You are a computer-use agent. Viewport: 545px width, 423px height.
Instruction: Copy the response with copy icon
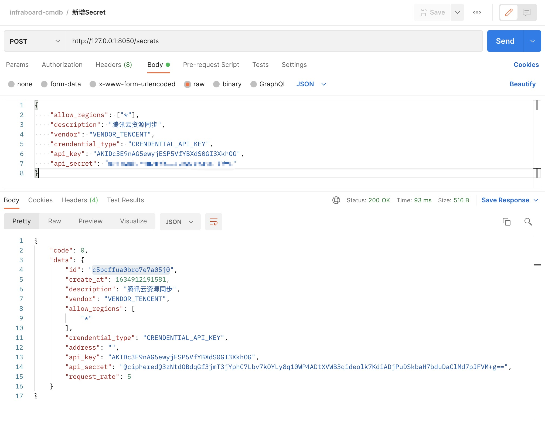pyautogui.click(x=507, y=222)
